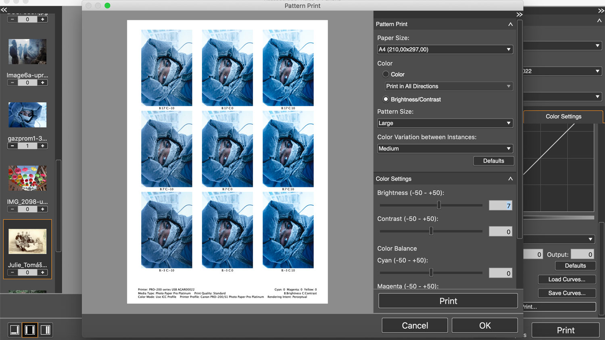
Task: Open the Paper Size dropdown
Action: tap(445, 50)
